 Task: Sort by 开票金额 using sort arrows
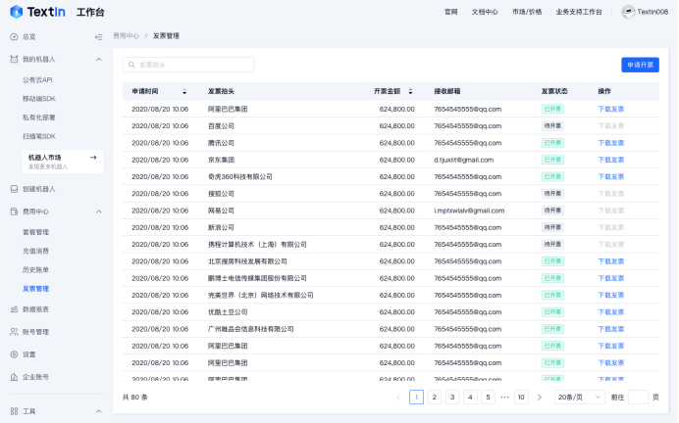click(x=410, y=92)
